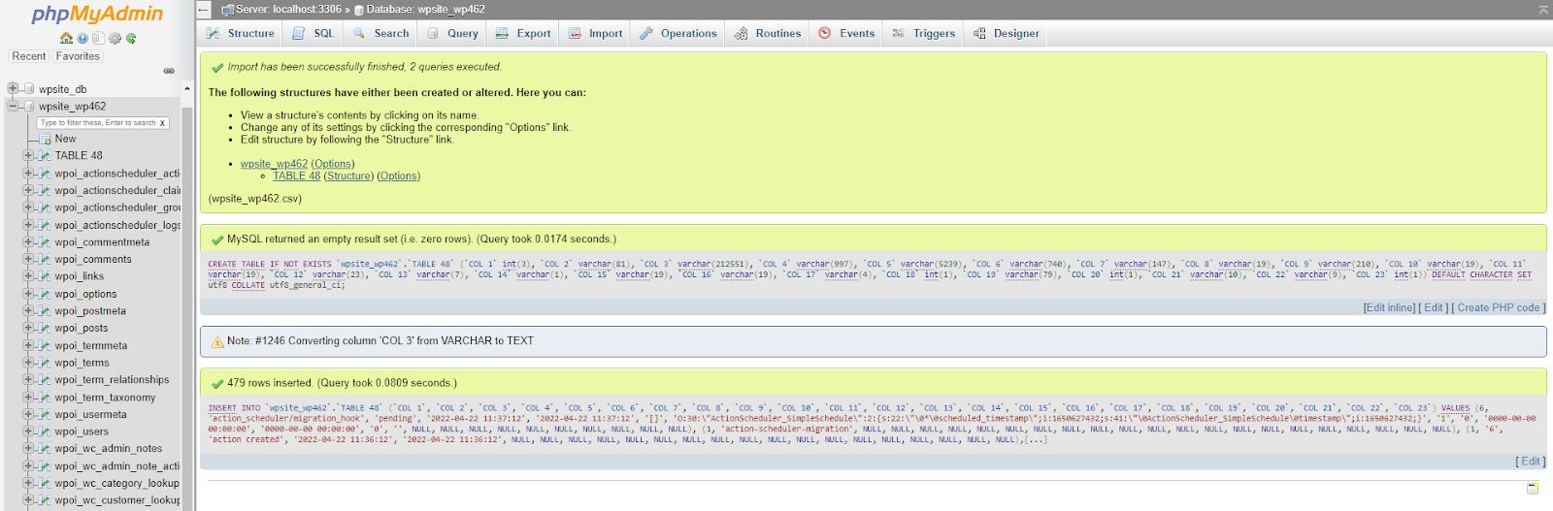Click wpoi_users table icon
The height and width of the screenshot is (511, 1553).
pyautogui.click(x=45, y=431)
